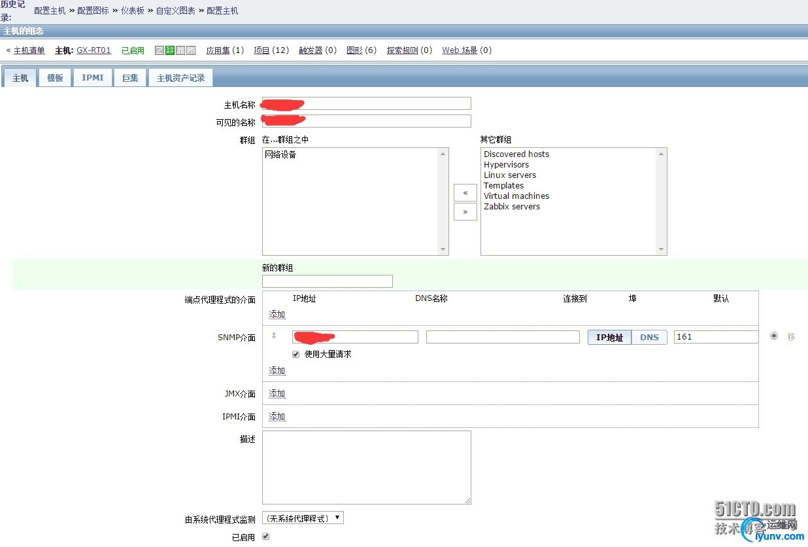This screenshot has width=808, height=547.
Task: Click up arrow of other-groups list scrollbar
Action: tap(662, 153)
